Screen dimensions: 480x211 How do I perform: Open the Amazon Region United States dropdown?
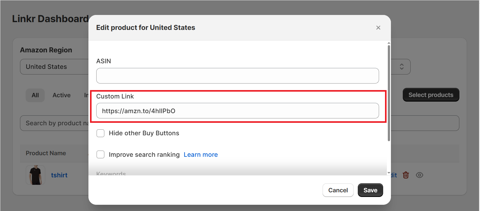(x=54, y=67)
